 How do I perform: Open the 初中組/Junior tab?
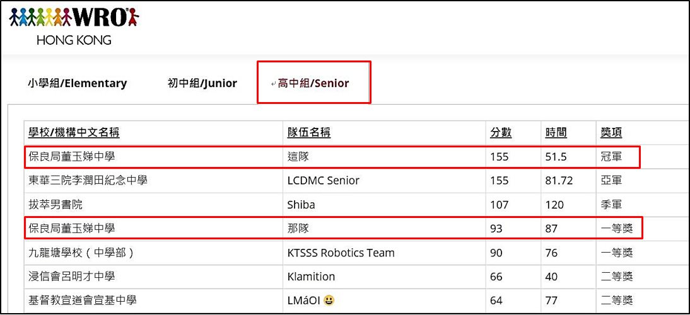(202, 83)
